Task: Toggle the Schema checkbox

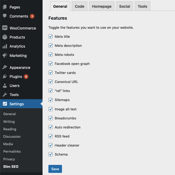Action: click(x=51, y=154)
